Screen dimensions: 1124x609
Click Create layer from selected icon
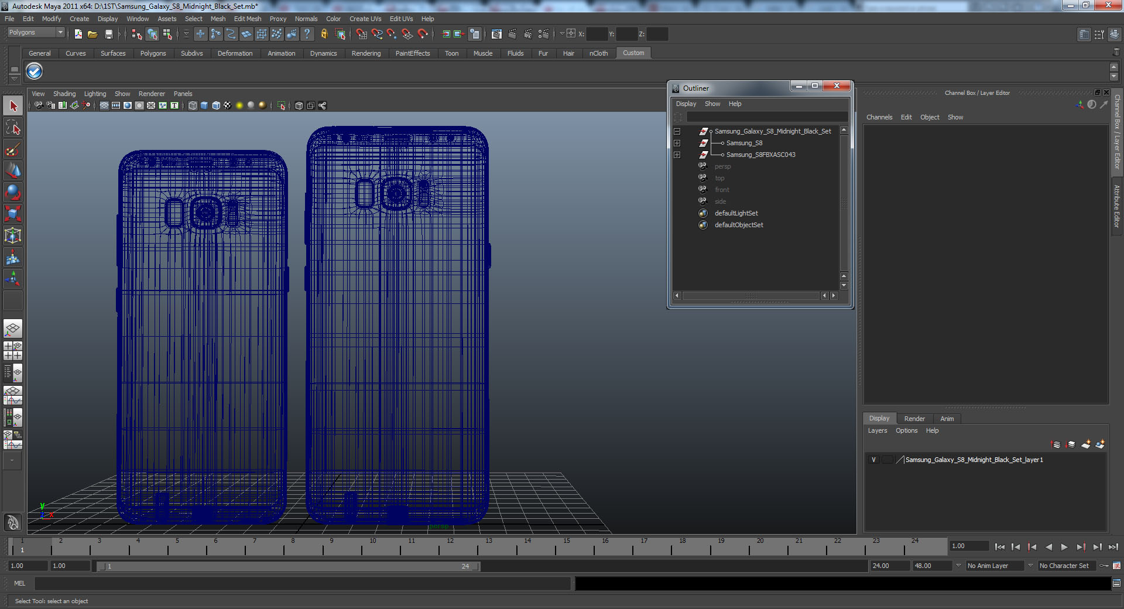tap(1100, 444)
